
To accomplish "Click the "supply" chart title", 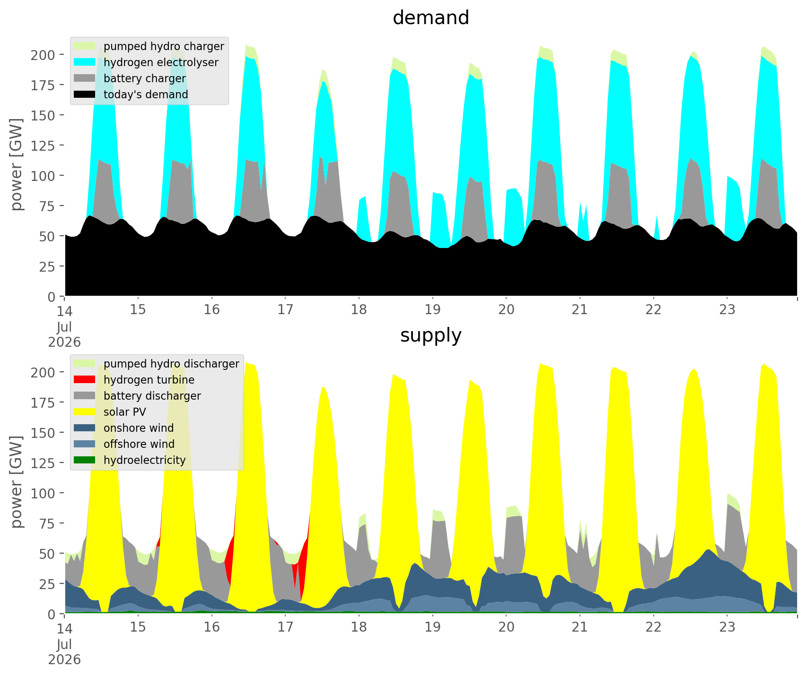I will [431, 335].
